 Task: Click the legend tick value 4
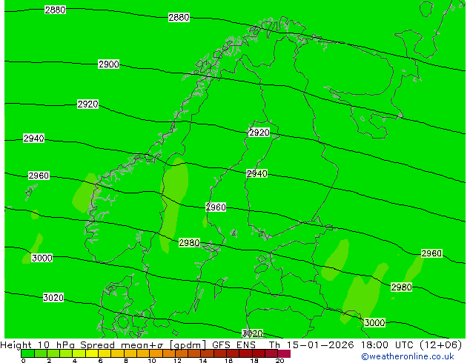click(x=75, y=361)
